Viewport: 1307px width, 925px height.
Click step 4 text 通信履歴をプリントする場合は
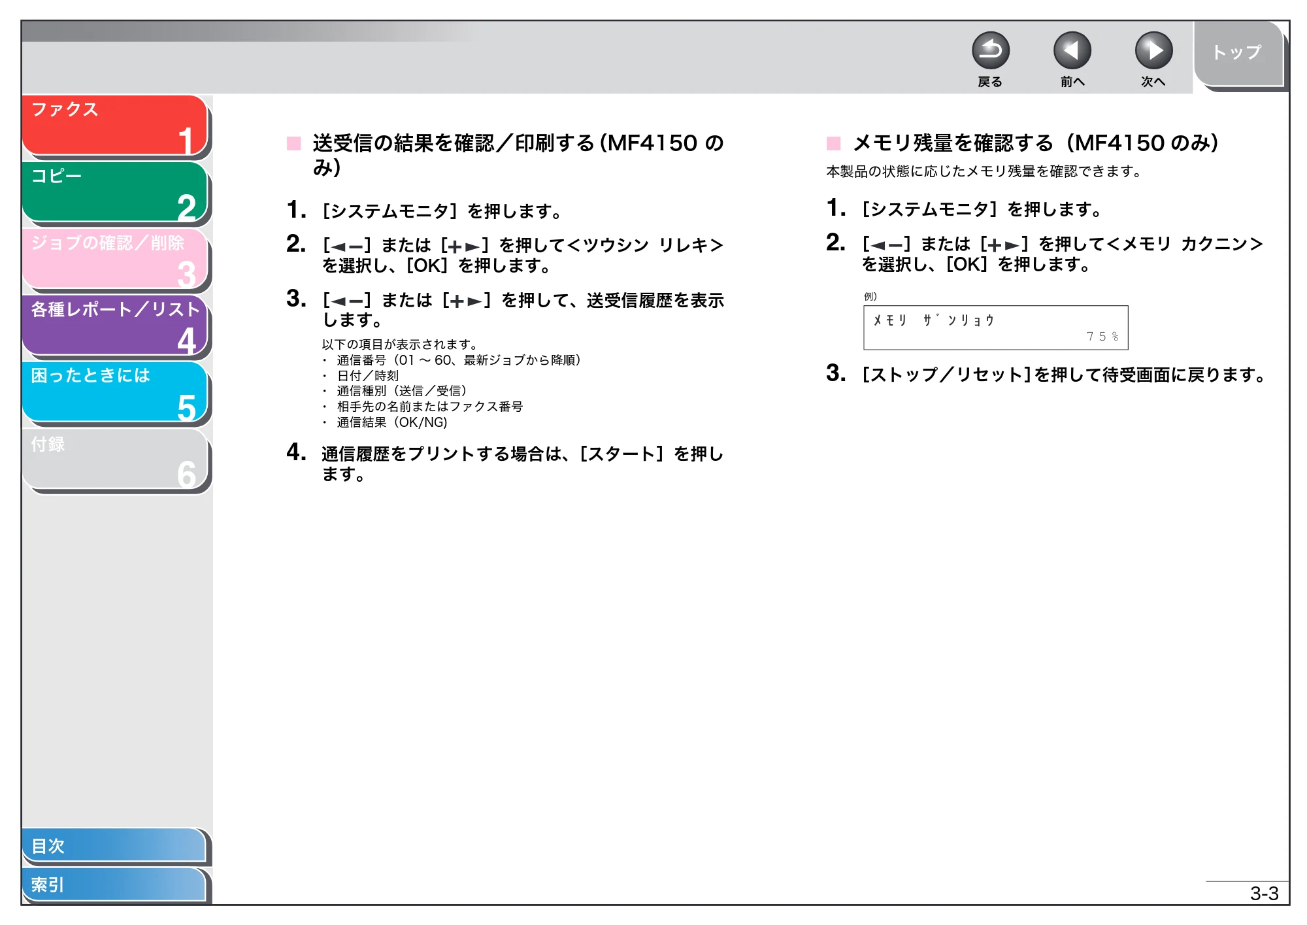click(x=522, y=463)
